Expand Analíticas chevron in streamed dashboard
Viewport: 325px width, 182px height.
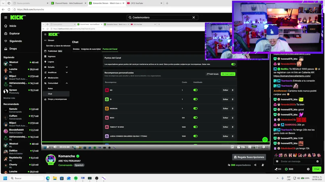[x=67, y=73]
